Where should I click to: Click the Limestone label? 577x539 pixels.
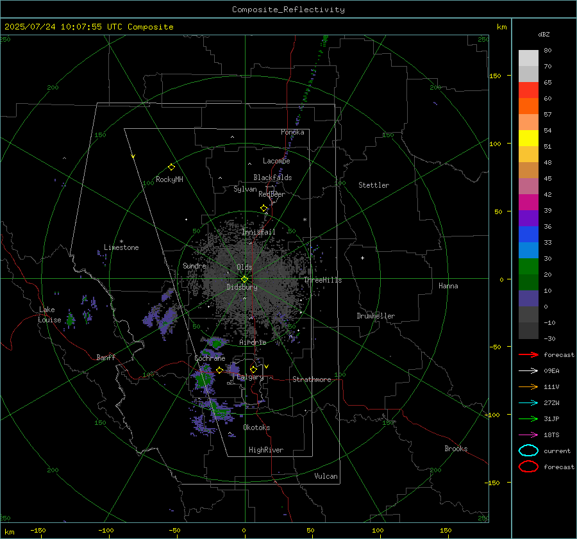tap(121, 247)
